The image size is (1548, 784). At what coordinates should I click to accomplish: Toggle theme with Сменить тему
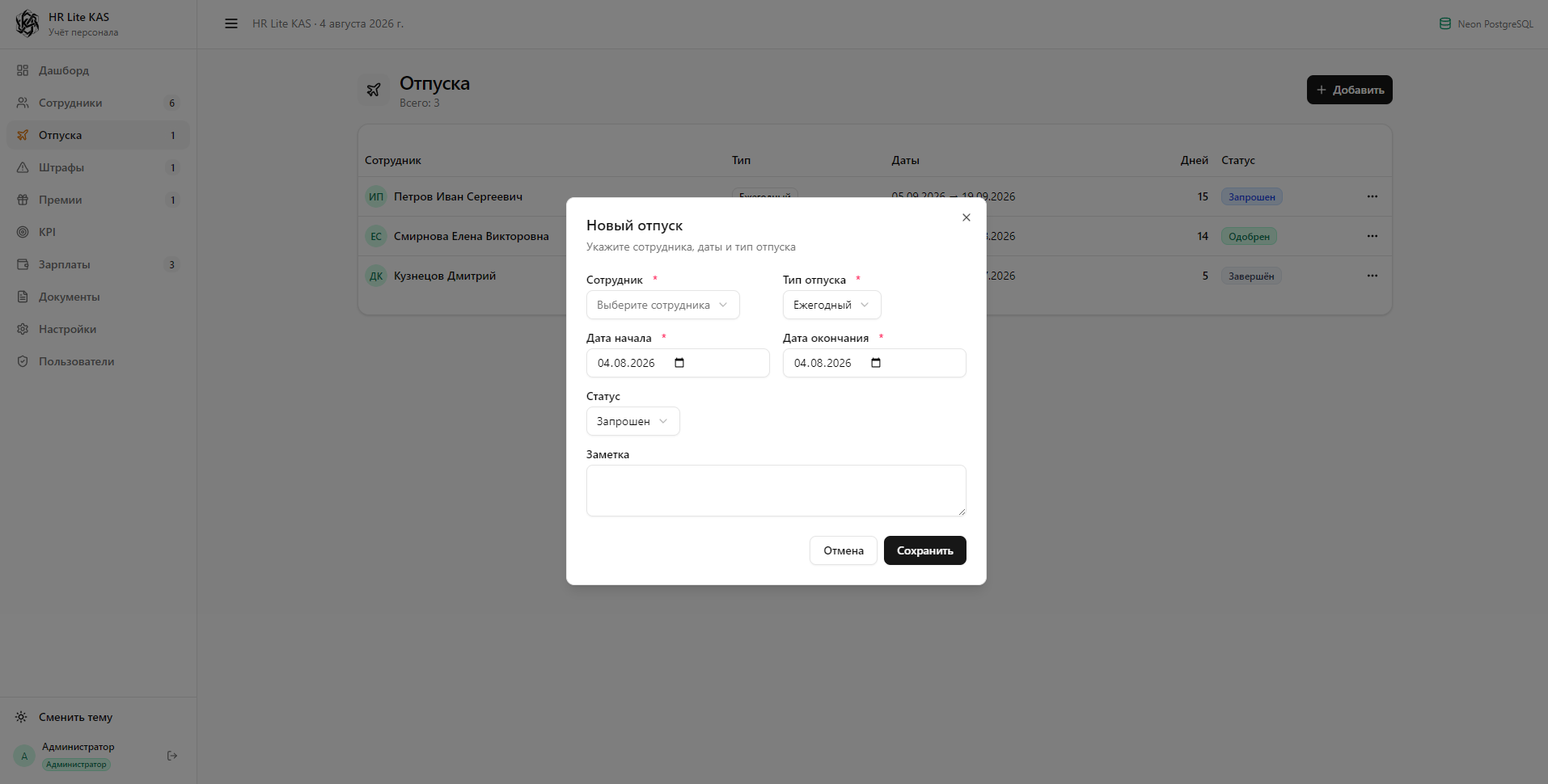(x=98, y=717)
